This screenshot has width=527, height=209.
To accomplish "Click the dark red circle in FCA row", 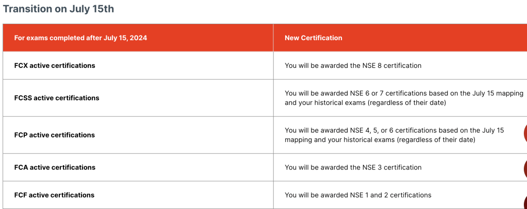I will [x=525, y=168].
